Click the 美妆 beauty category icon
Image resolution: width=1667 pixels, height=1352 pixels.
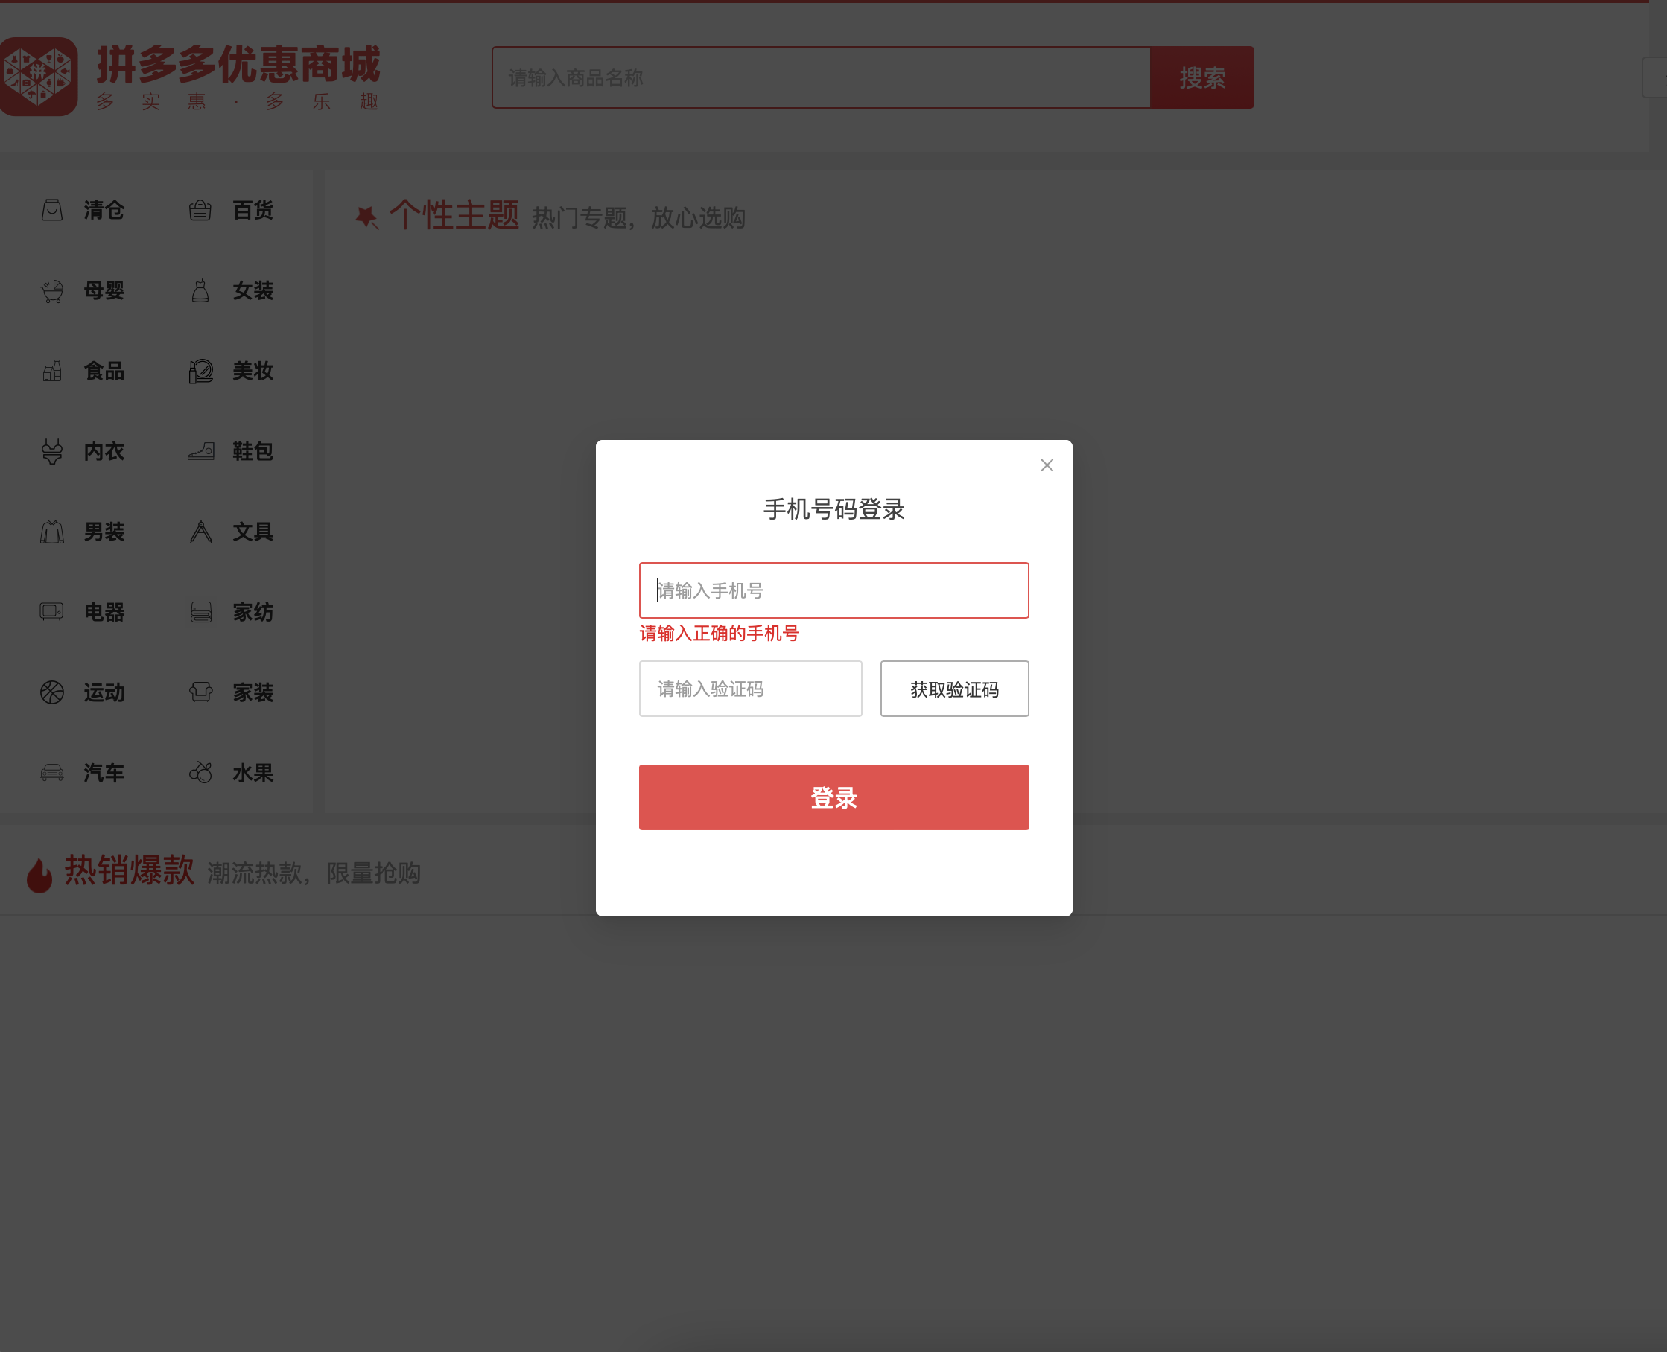(x=200, y=372)
